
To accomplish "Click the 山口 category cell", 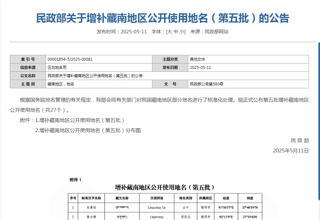I will pos(186,207).
